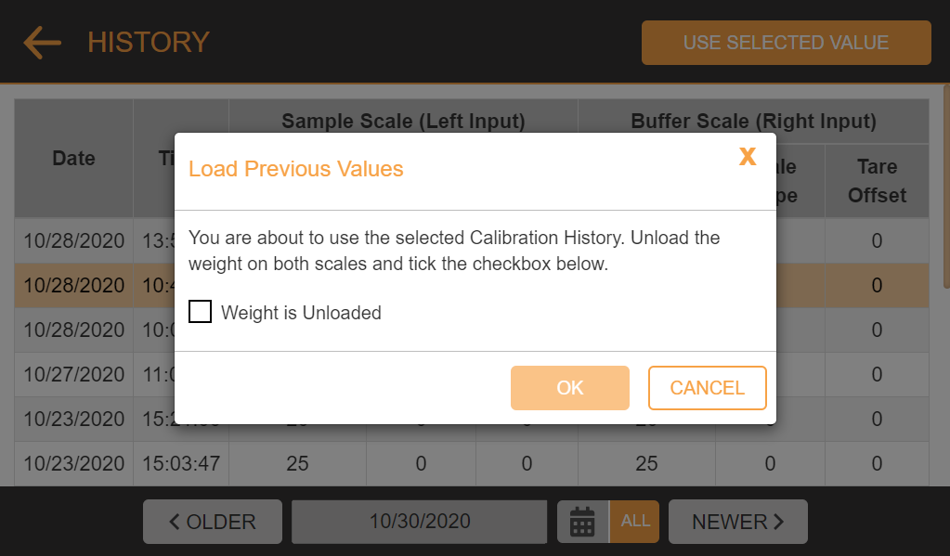This screenshot has height=556, width=950.
Task: Open the calendar date picker icon
Action: (x=582, y=522)
